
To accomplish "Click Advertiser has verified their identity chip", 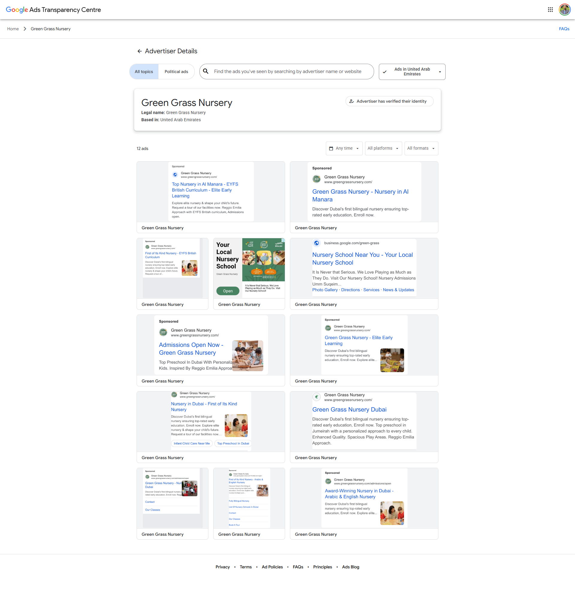I will 389,101.
